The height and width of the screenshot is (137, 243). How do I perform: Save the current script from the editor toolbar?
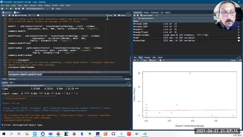pyautogui.click(x=13, y=15)
